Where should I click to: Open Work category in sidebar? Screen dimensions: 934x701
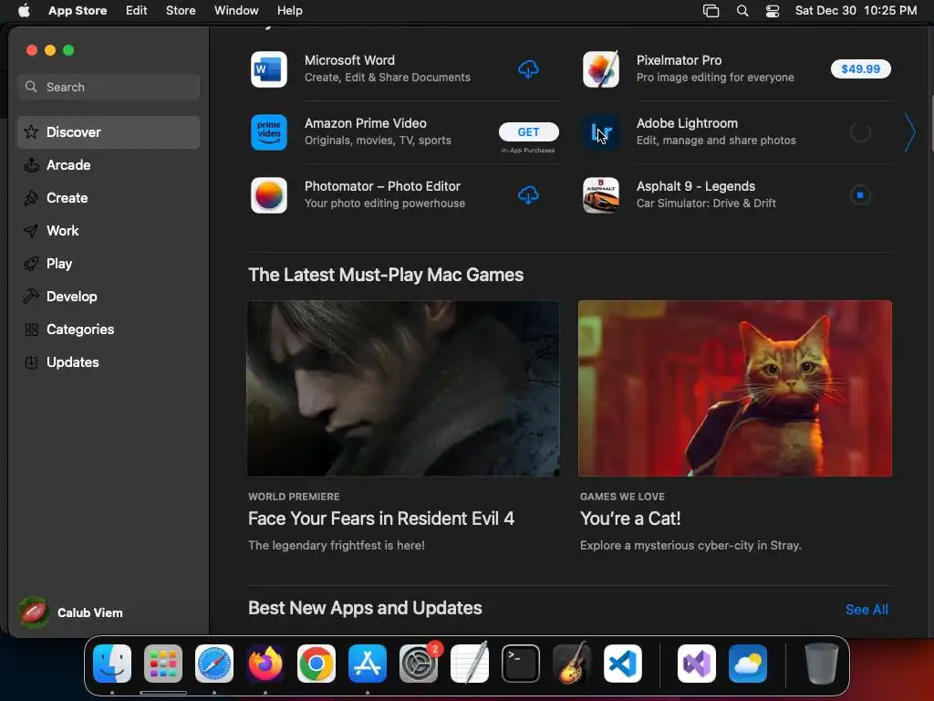click(x=109, y=231)
